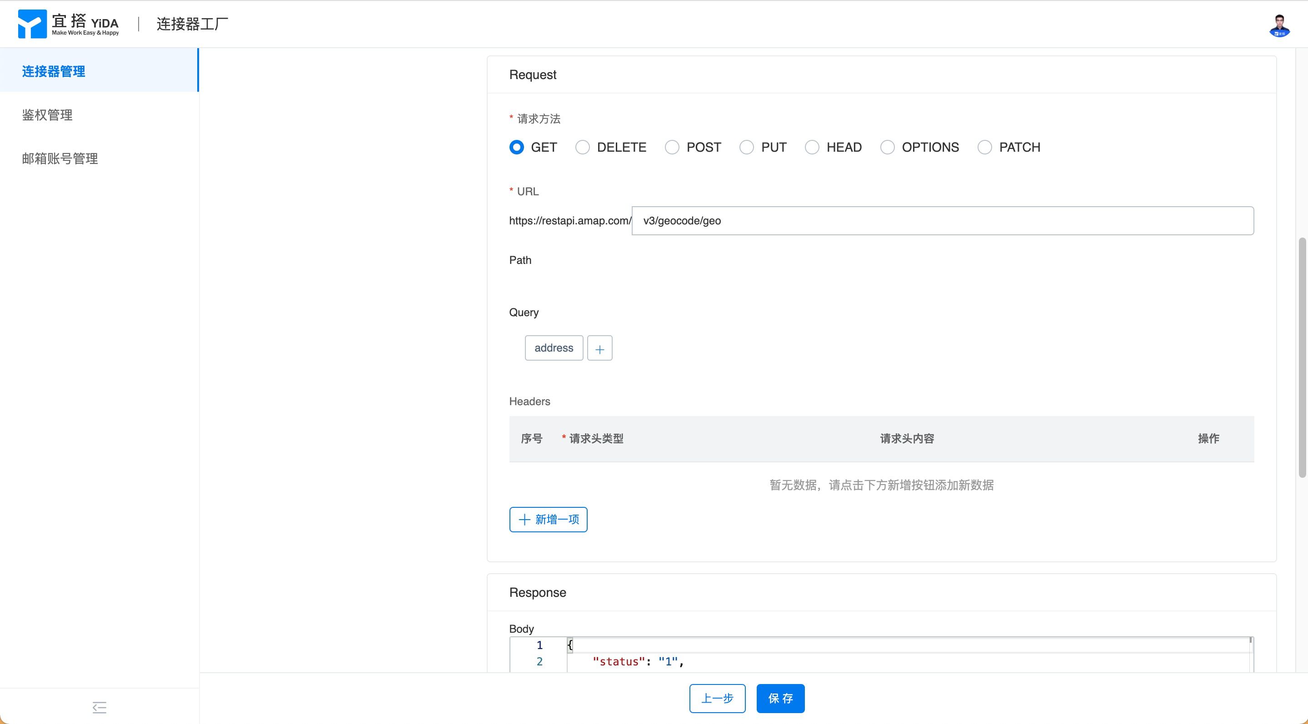Collapse the sidebar with the fold icon

[x=100, y=707]
